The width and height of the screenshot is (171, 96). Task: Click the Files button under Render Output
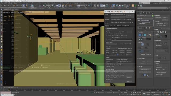129,82
